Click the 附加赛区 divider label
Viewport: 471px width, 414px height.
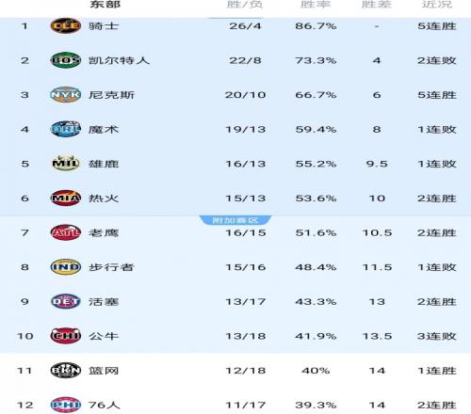(235, 220)
